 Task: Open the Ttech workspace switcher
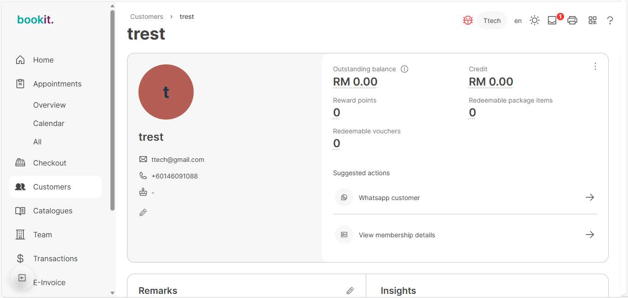(492, 20)
